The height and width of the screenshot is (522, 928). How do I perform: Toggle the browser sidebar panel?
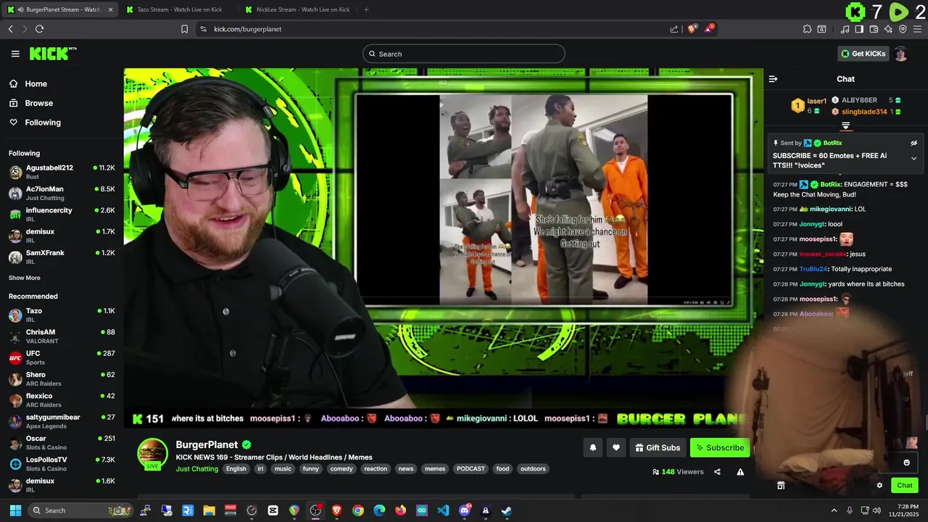click(859, 29)
